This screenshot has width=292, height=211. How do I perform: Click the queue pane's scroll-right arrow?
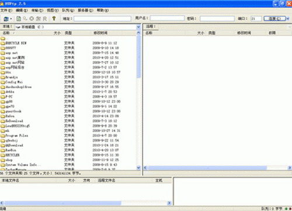(169, 203)
